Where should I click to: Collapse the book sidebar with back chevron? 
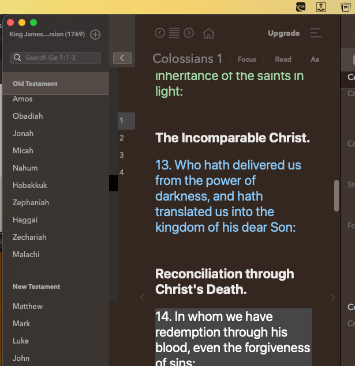coord(122,58)
